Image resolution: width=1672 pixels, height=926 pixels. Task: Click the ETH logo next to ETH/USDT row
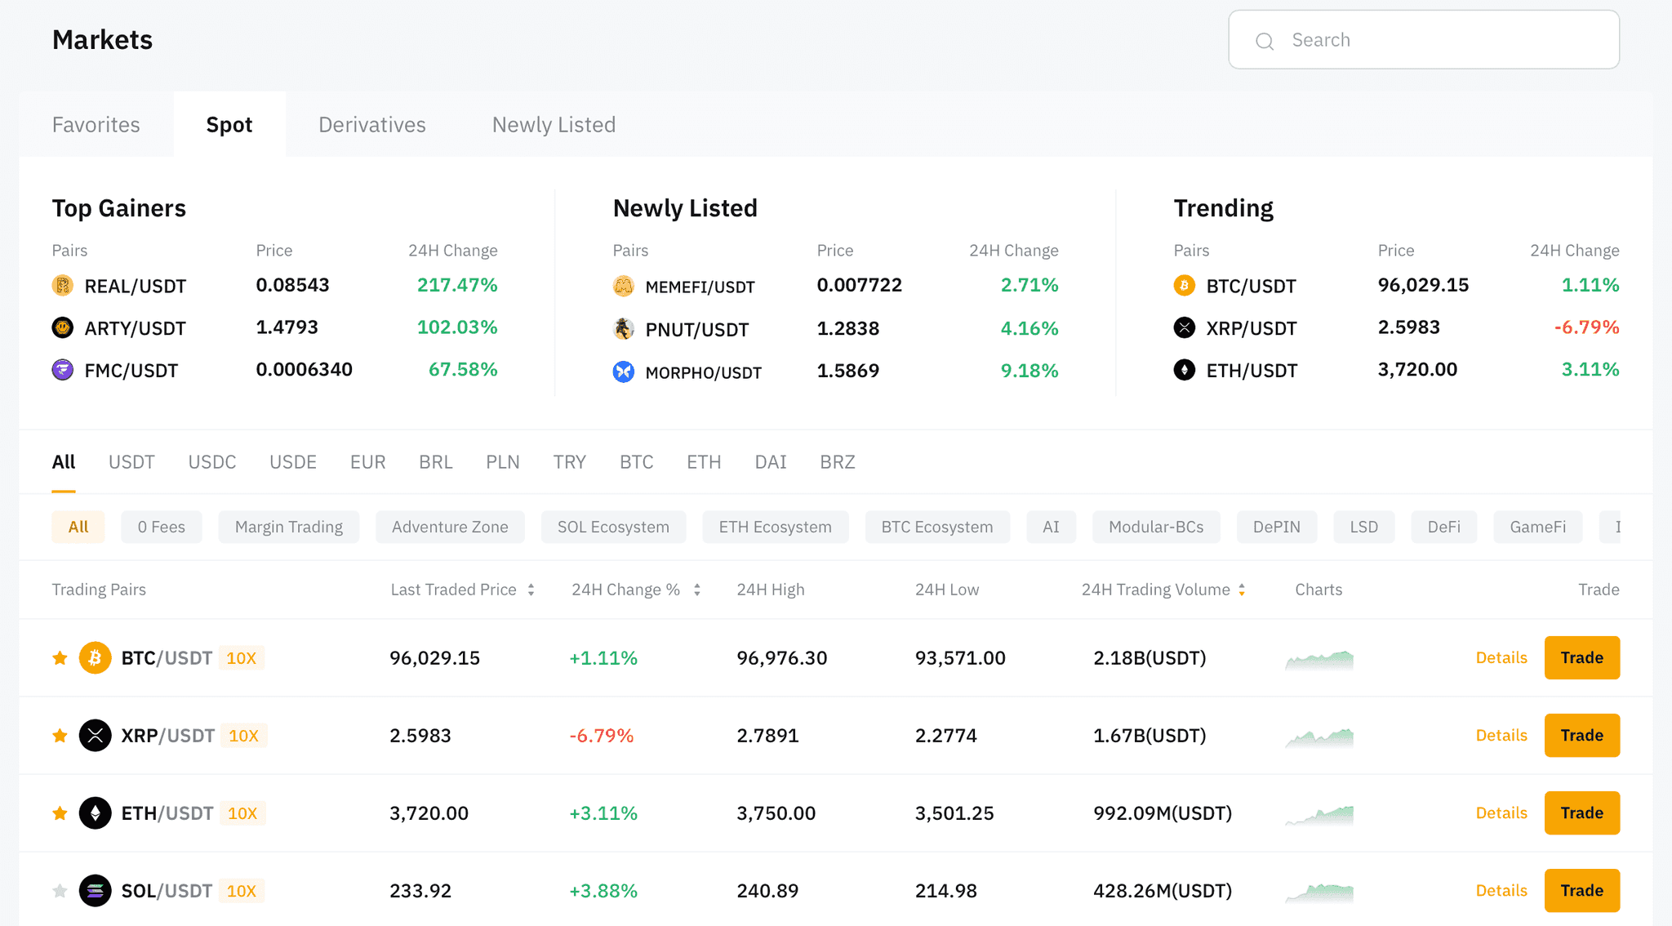click(96, 812)
